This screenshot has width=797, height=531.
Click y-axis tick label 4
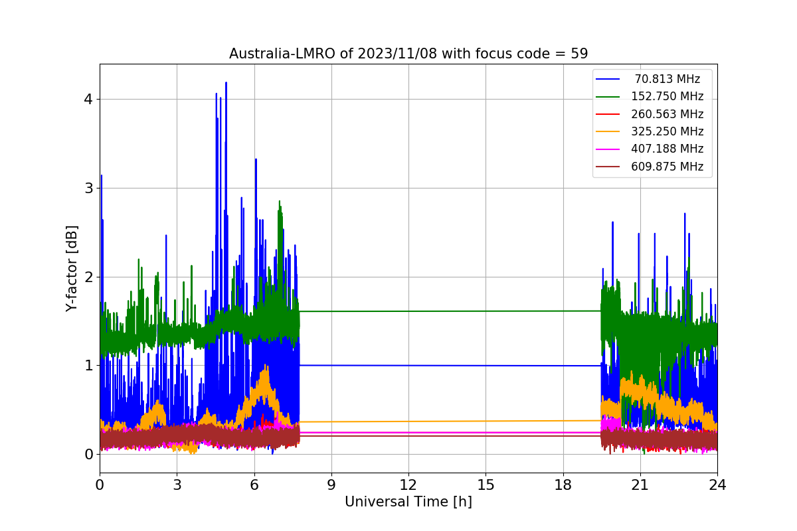pyautogui.click(x=88, y=100)
